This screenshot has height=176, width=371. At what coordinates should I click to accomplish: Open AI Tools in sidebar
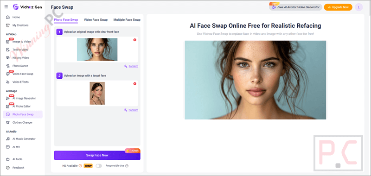17,159
